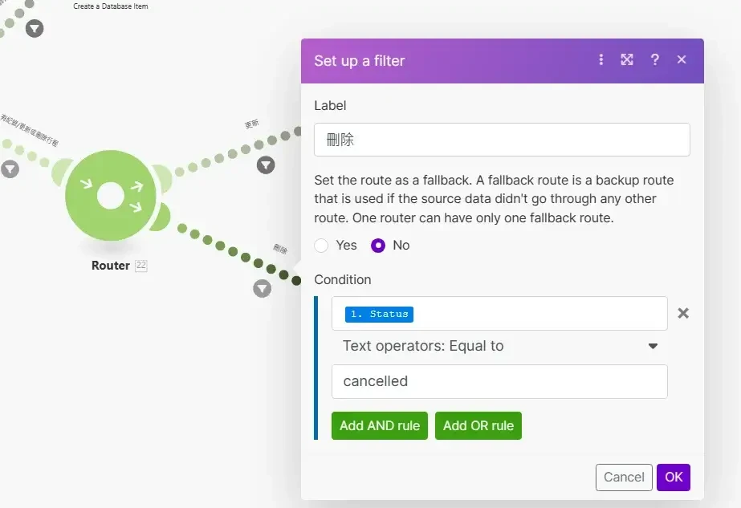Open the filter icon on the 刪除 route
Screen dimensions: 741x508
pos(263,288)
